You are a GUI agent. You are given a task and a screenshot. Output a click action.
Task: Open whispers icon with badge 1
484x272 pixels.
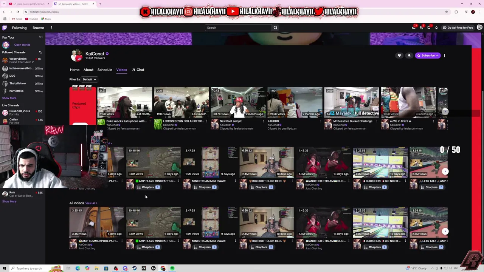pos(429,28)
